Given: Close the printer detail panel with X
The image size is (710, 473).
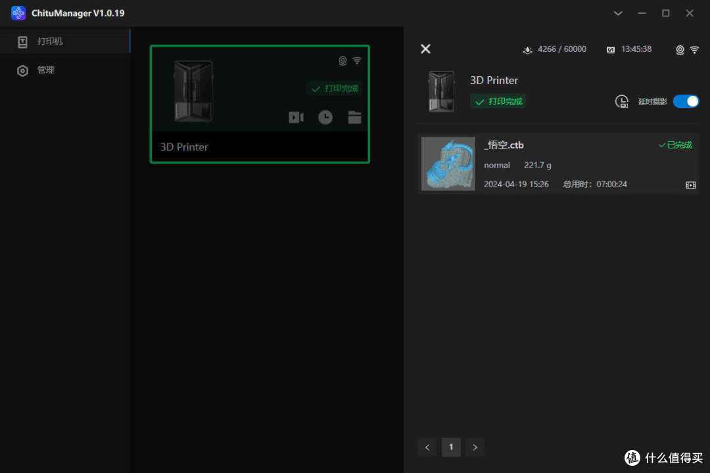Looking at the screenshot, I should pyautogui.click(x=425, y=49).
